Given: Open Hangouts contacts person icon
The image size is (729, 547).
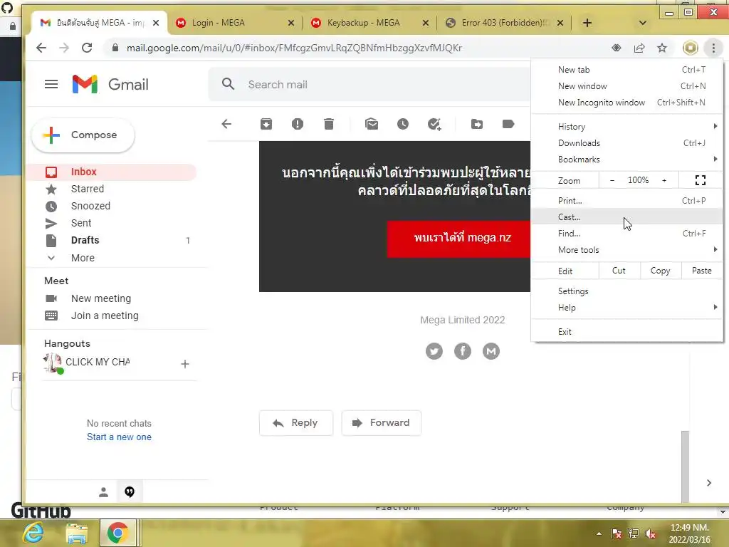Looking at the screenshot, I should (103, 492).
